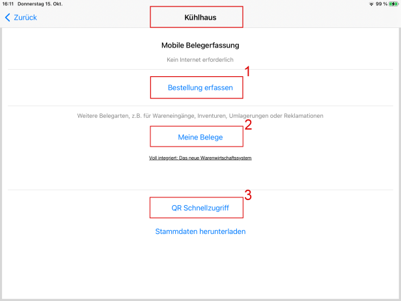
Task: Go back via the Zurück label
Action: [x=25, y=18]
